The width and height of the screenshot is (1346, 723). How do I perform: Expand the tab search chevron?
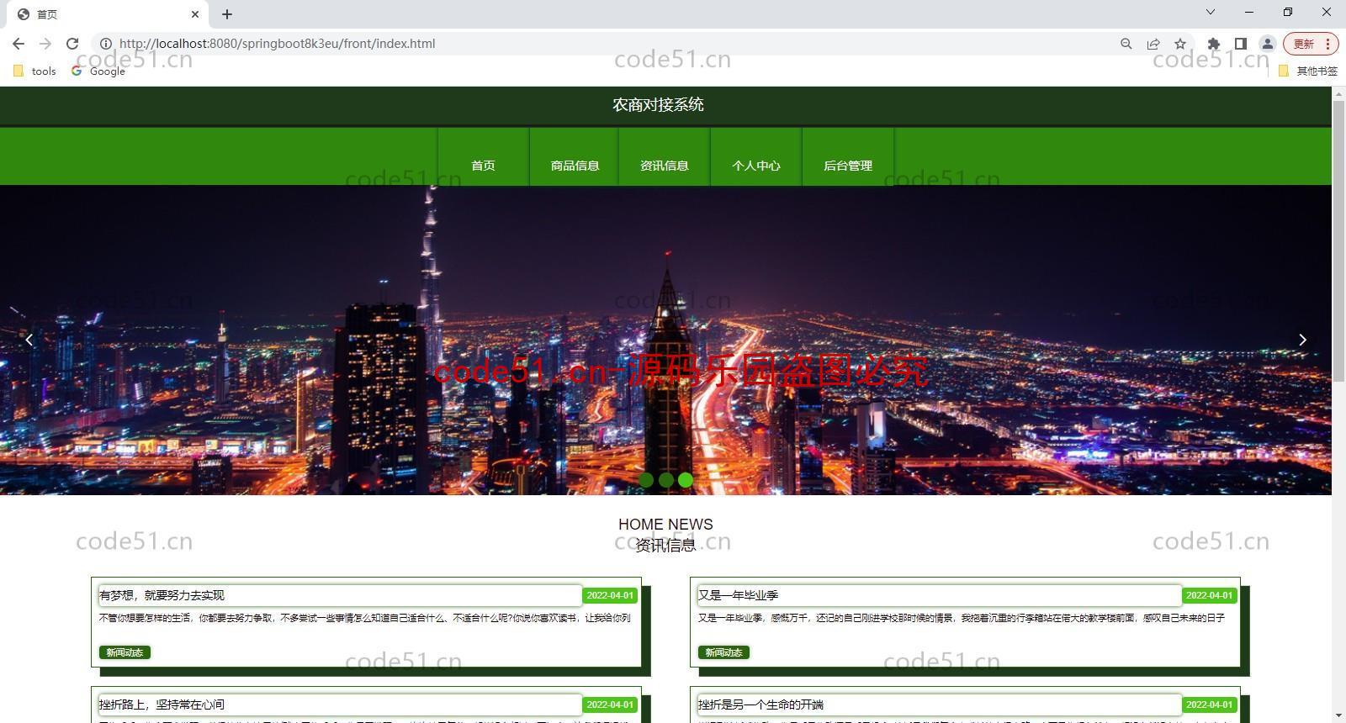[1211, 12]
